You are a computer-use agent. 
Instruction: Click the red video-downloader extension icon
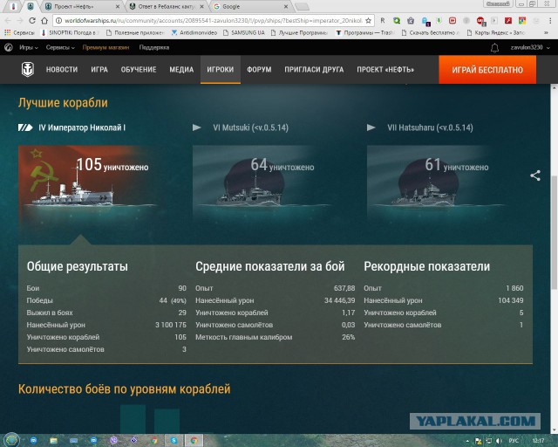point(453,21)
